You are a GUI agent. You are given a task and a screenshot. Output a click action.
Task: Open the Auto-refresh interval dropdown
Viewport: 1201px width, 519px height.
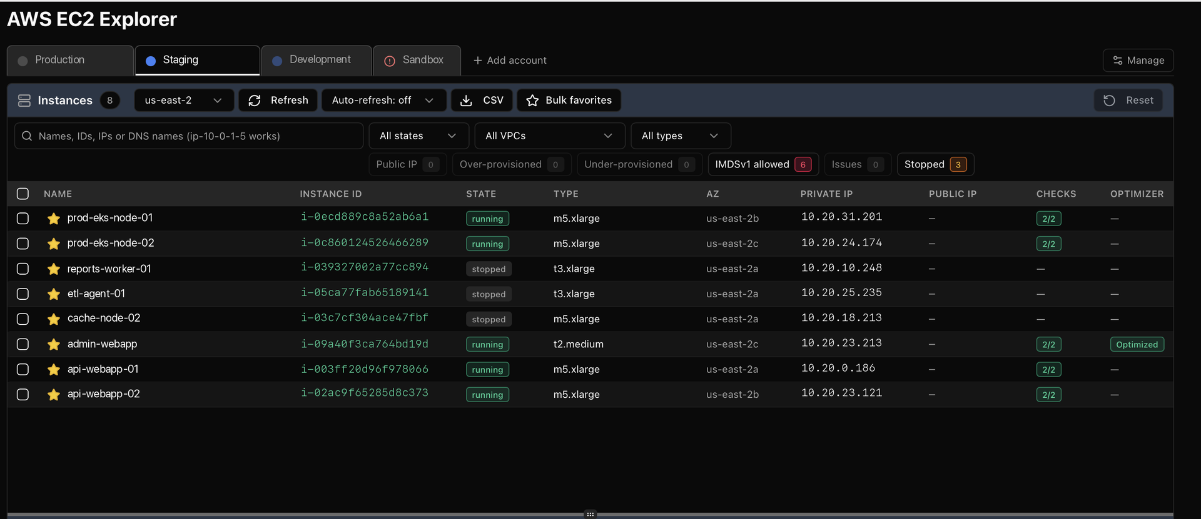point(383,101)
